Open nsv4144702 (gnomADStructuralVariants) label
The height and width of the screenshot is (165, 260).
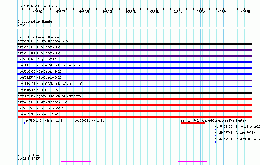pos(214,120)
